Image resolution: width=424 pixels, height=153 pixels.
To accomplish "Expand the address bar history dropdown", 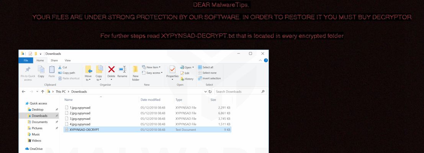I will [206, 92].
